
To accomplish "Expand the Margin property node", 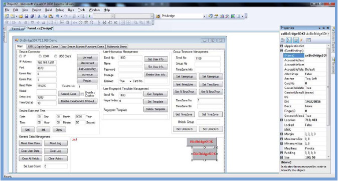I will coord(281,134).
